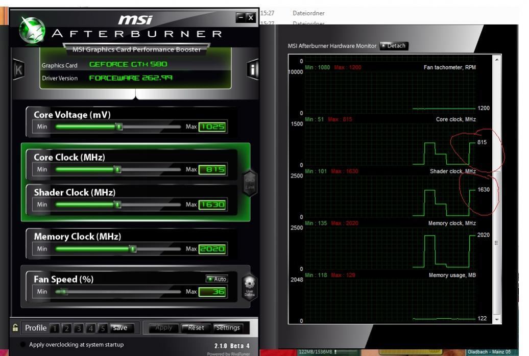Click the FORCEWARE 262.99 driver version
Viewport: 529px width, 356px height.
(131, 78)
